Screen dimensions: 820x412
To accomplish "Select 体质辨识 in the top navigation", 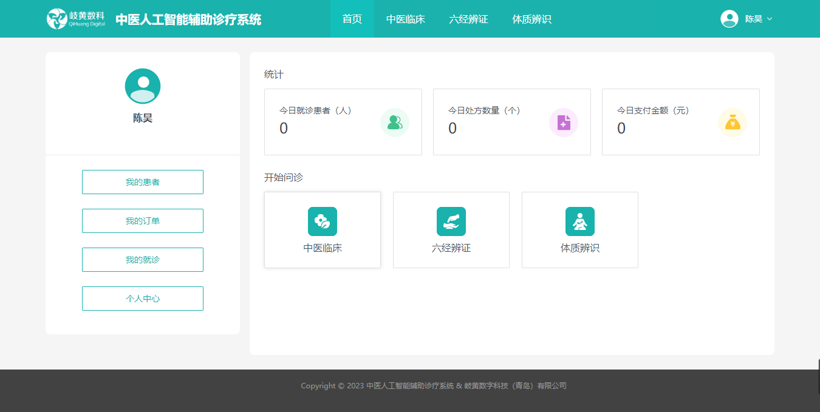I will [531, 19].
